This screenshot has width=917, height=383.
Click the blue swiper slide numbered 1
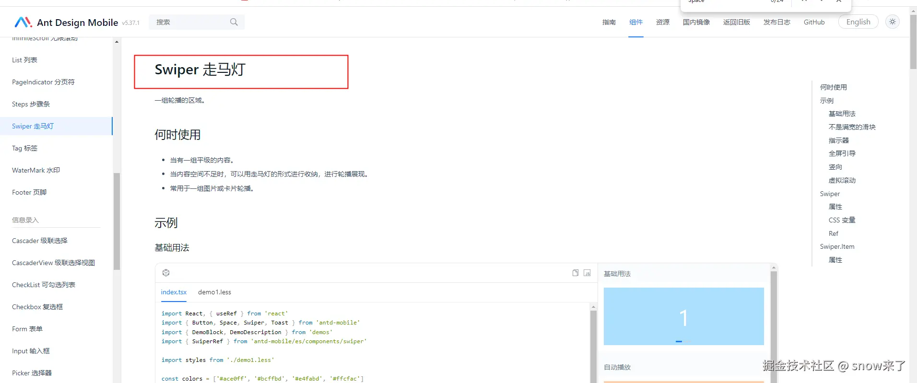(x=684, y=316)
